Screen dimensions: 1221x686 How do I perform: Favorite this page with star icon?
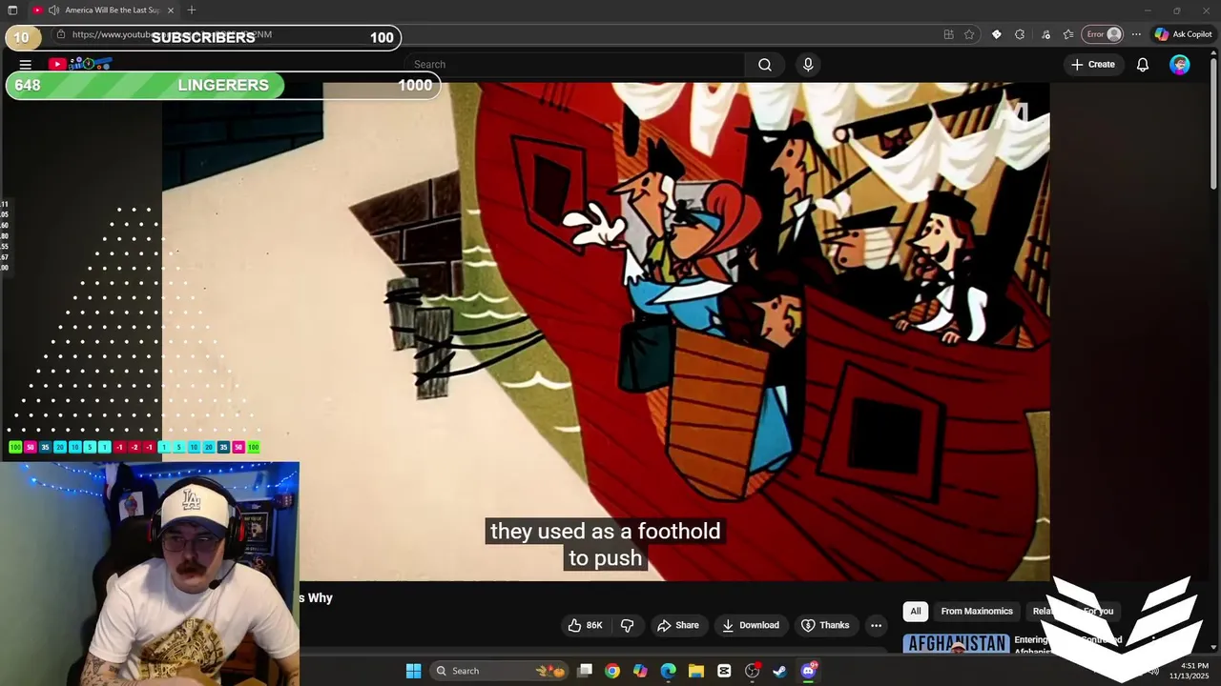click(969, 34)
